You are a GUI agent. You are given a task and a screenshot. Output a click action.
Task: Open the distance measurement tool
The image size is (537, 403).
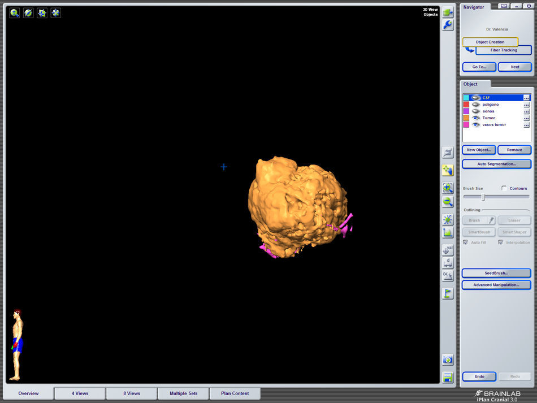click(x=448, y=262)
